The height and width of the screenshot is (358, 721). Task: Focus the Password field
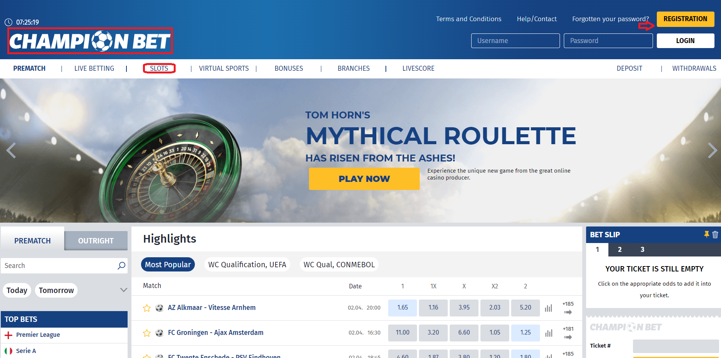pos(608,41)
